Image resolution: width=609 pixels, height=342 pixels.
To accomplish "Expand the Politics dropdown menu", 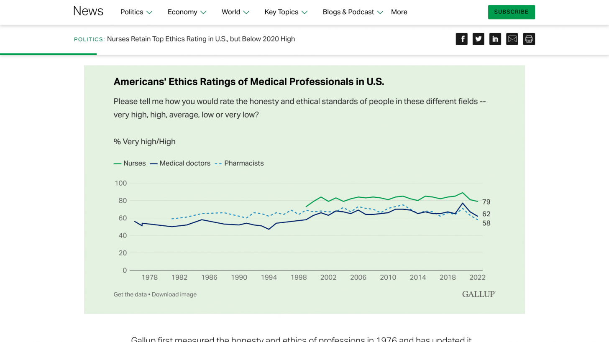I will 136,12.
